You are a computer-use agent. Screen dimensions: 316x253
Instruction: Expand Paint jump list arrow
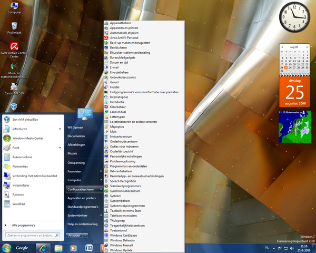point(60,148)
